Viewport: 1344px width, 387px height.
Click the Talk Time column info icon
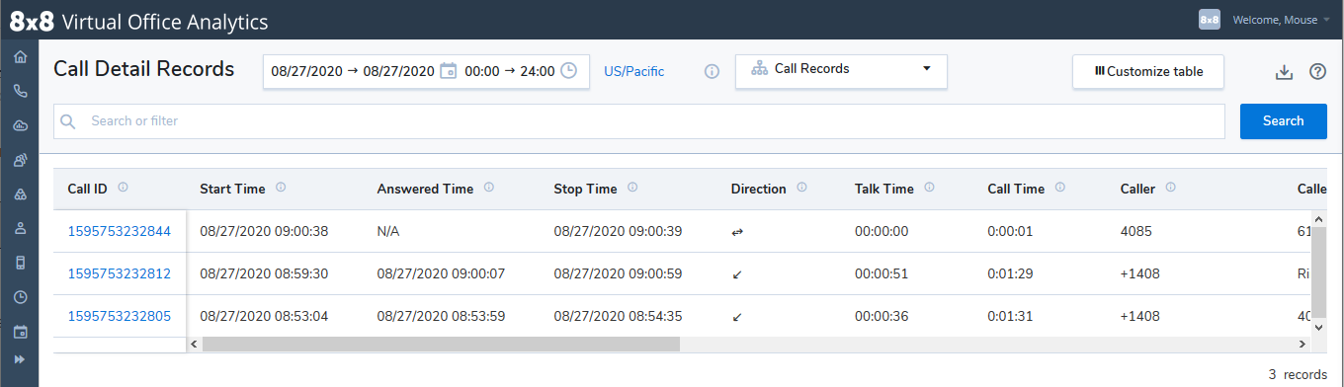click(x=930, y=188)
